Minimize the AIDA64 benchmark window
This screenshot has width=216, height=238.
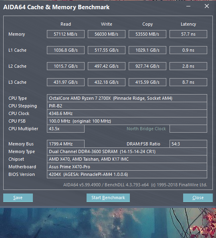pyautogui.click(x=188, y=6)
